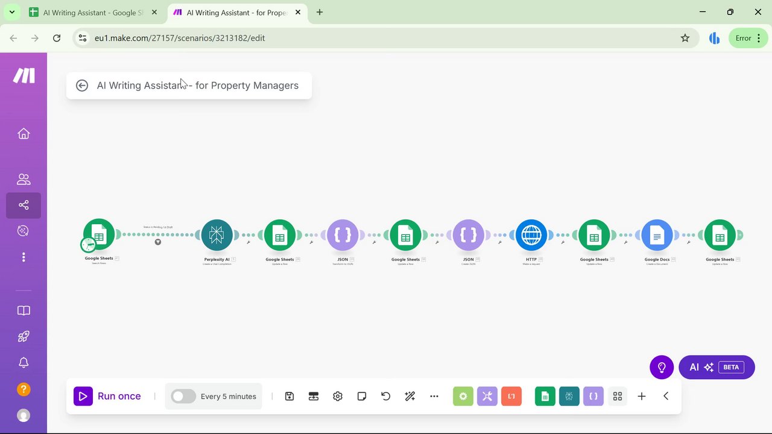
Task: Bookmark this page with the star
Action: click(x=685, y=38)
